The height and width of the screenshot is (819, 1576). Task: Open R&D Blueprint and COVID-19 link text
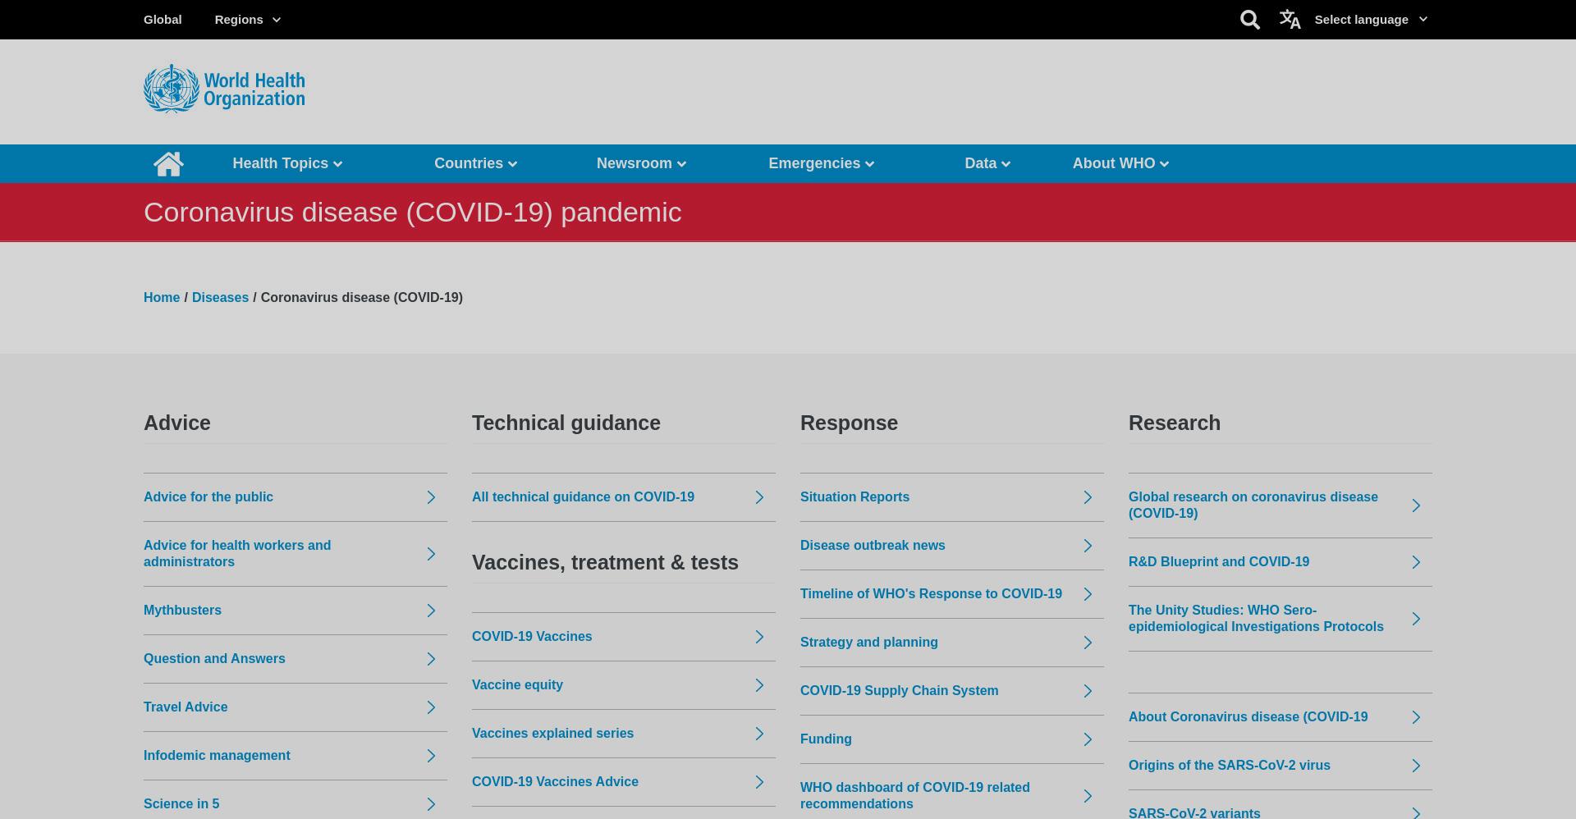[1219, 562]
